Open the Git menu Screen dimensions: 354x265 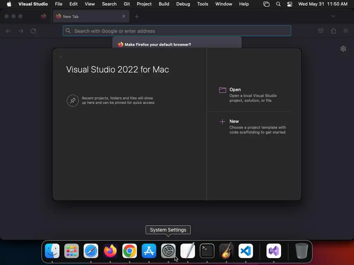(127, 4)
